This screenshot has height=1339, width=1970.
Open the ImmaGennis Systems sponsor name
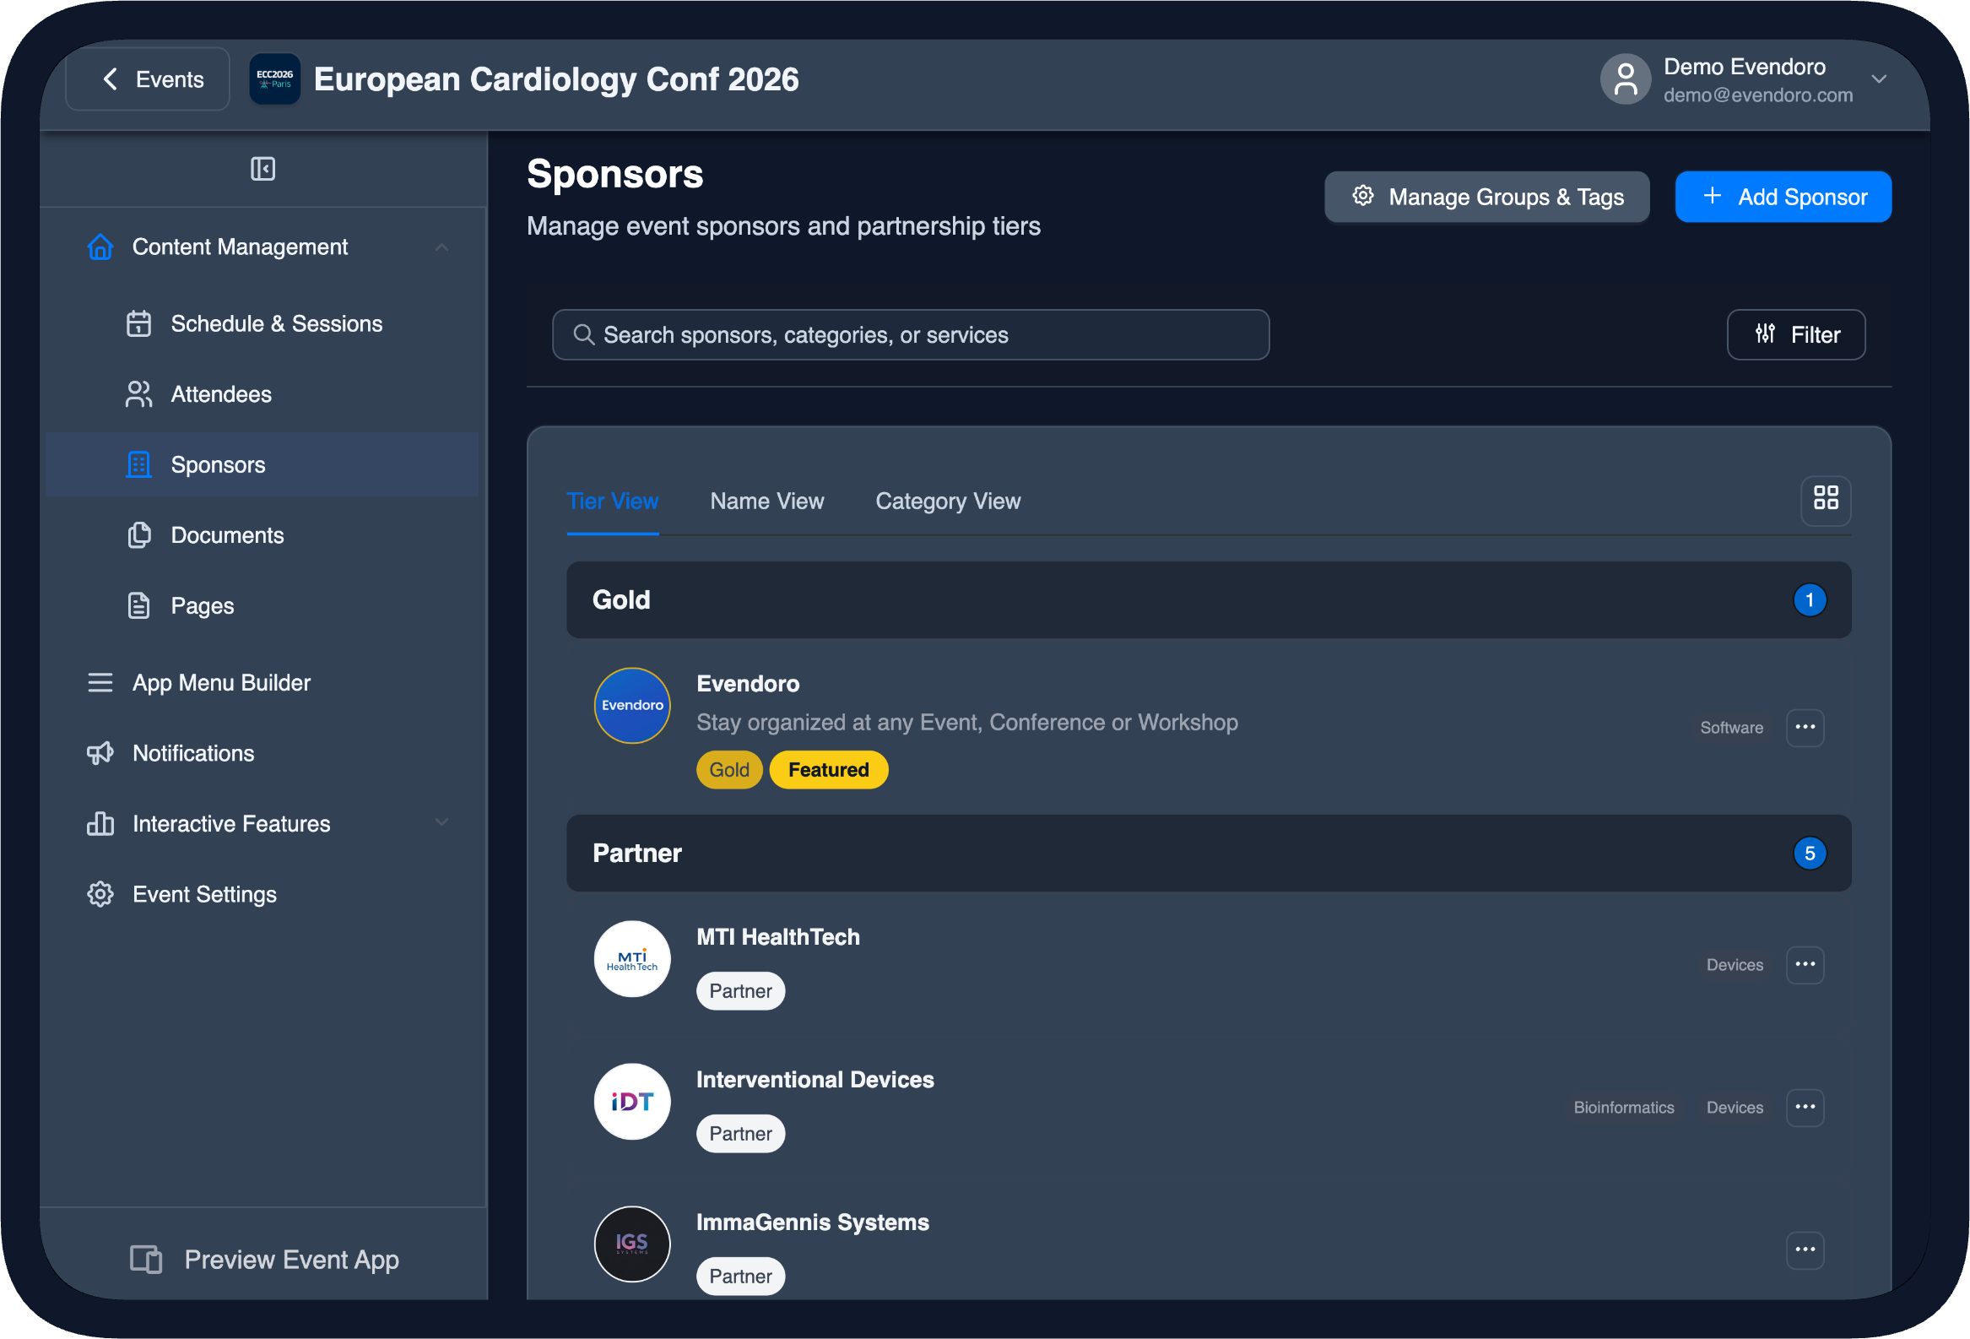click(812, 1222)
